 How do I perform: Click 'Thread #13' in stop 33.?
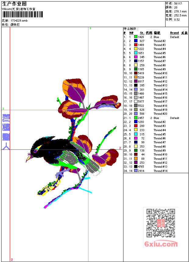[160, 167]
